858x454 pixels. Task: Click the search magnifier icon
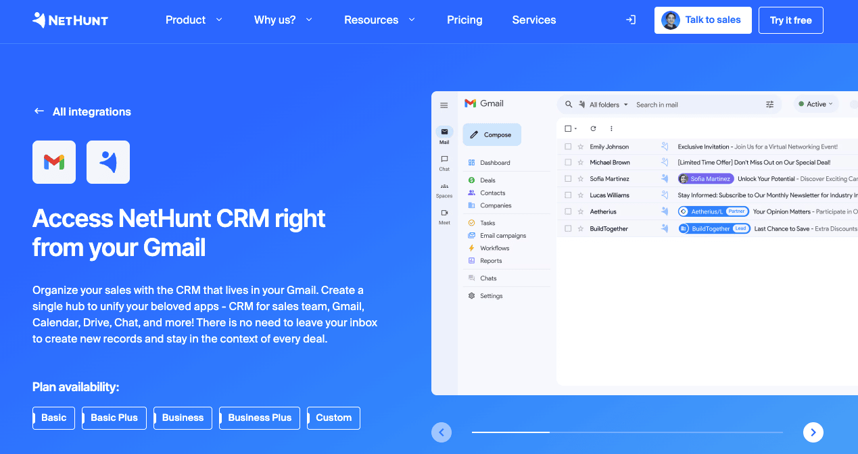(x=569, y=104)
